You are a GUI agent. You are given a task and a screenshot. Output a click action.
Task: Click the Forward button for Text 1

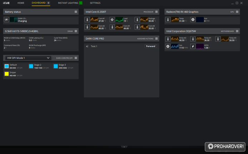tap(150, 46)
